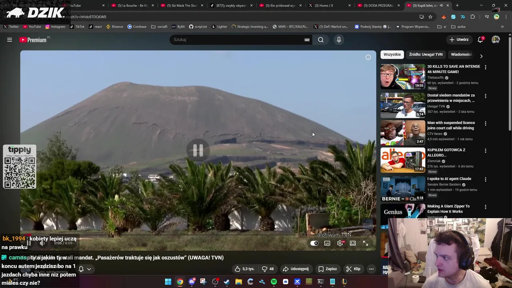This screenshot has width=512, height=288.
Task: Toggle the autoplay switch
Action: 314,243
